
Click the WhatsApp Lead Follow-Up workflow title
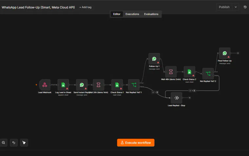click(38, 7)
